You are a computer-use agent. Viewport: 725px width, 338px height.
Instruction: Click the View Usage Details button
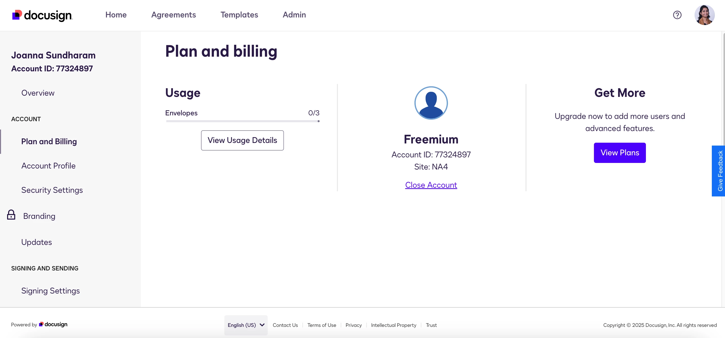coord(242,140)
